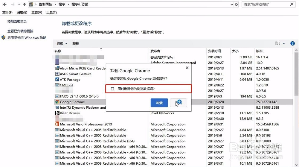Click 控制面板 in the address breadcrumb
299x167 pixels.
(45, 4)
